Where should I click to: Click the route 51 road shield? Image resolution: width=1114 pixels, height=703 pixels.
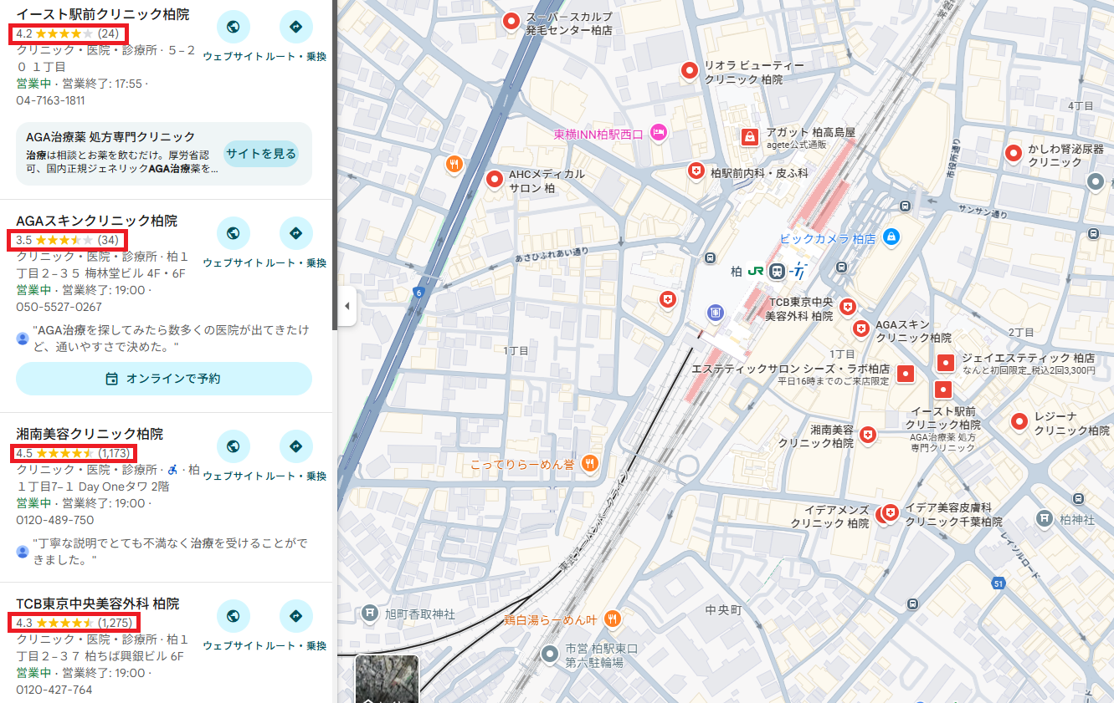tap(998, 583)
